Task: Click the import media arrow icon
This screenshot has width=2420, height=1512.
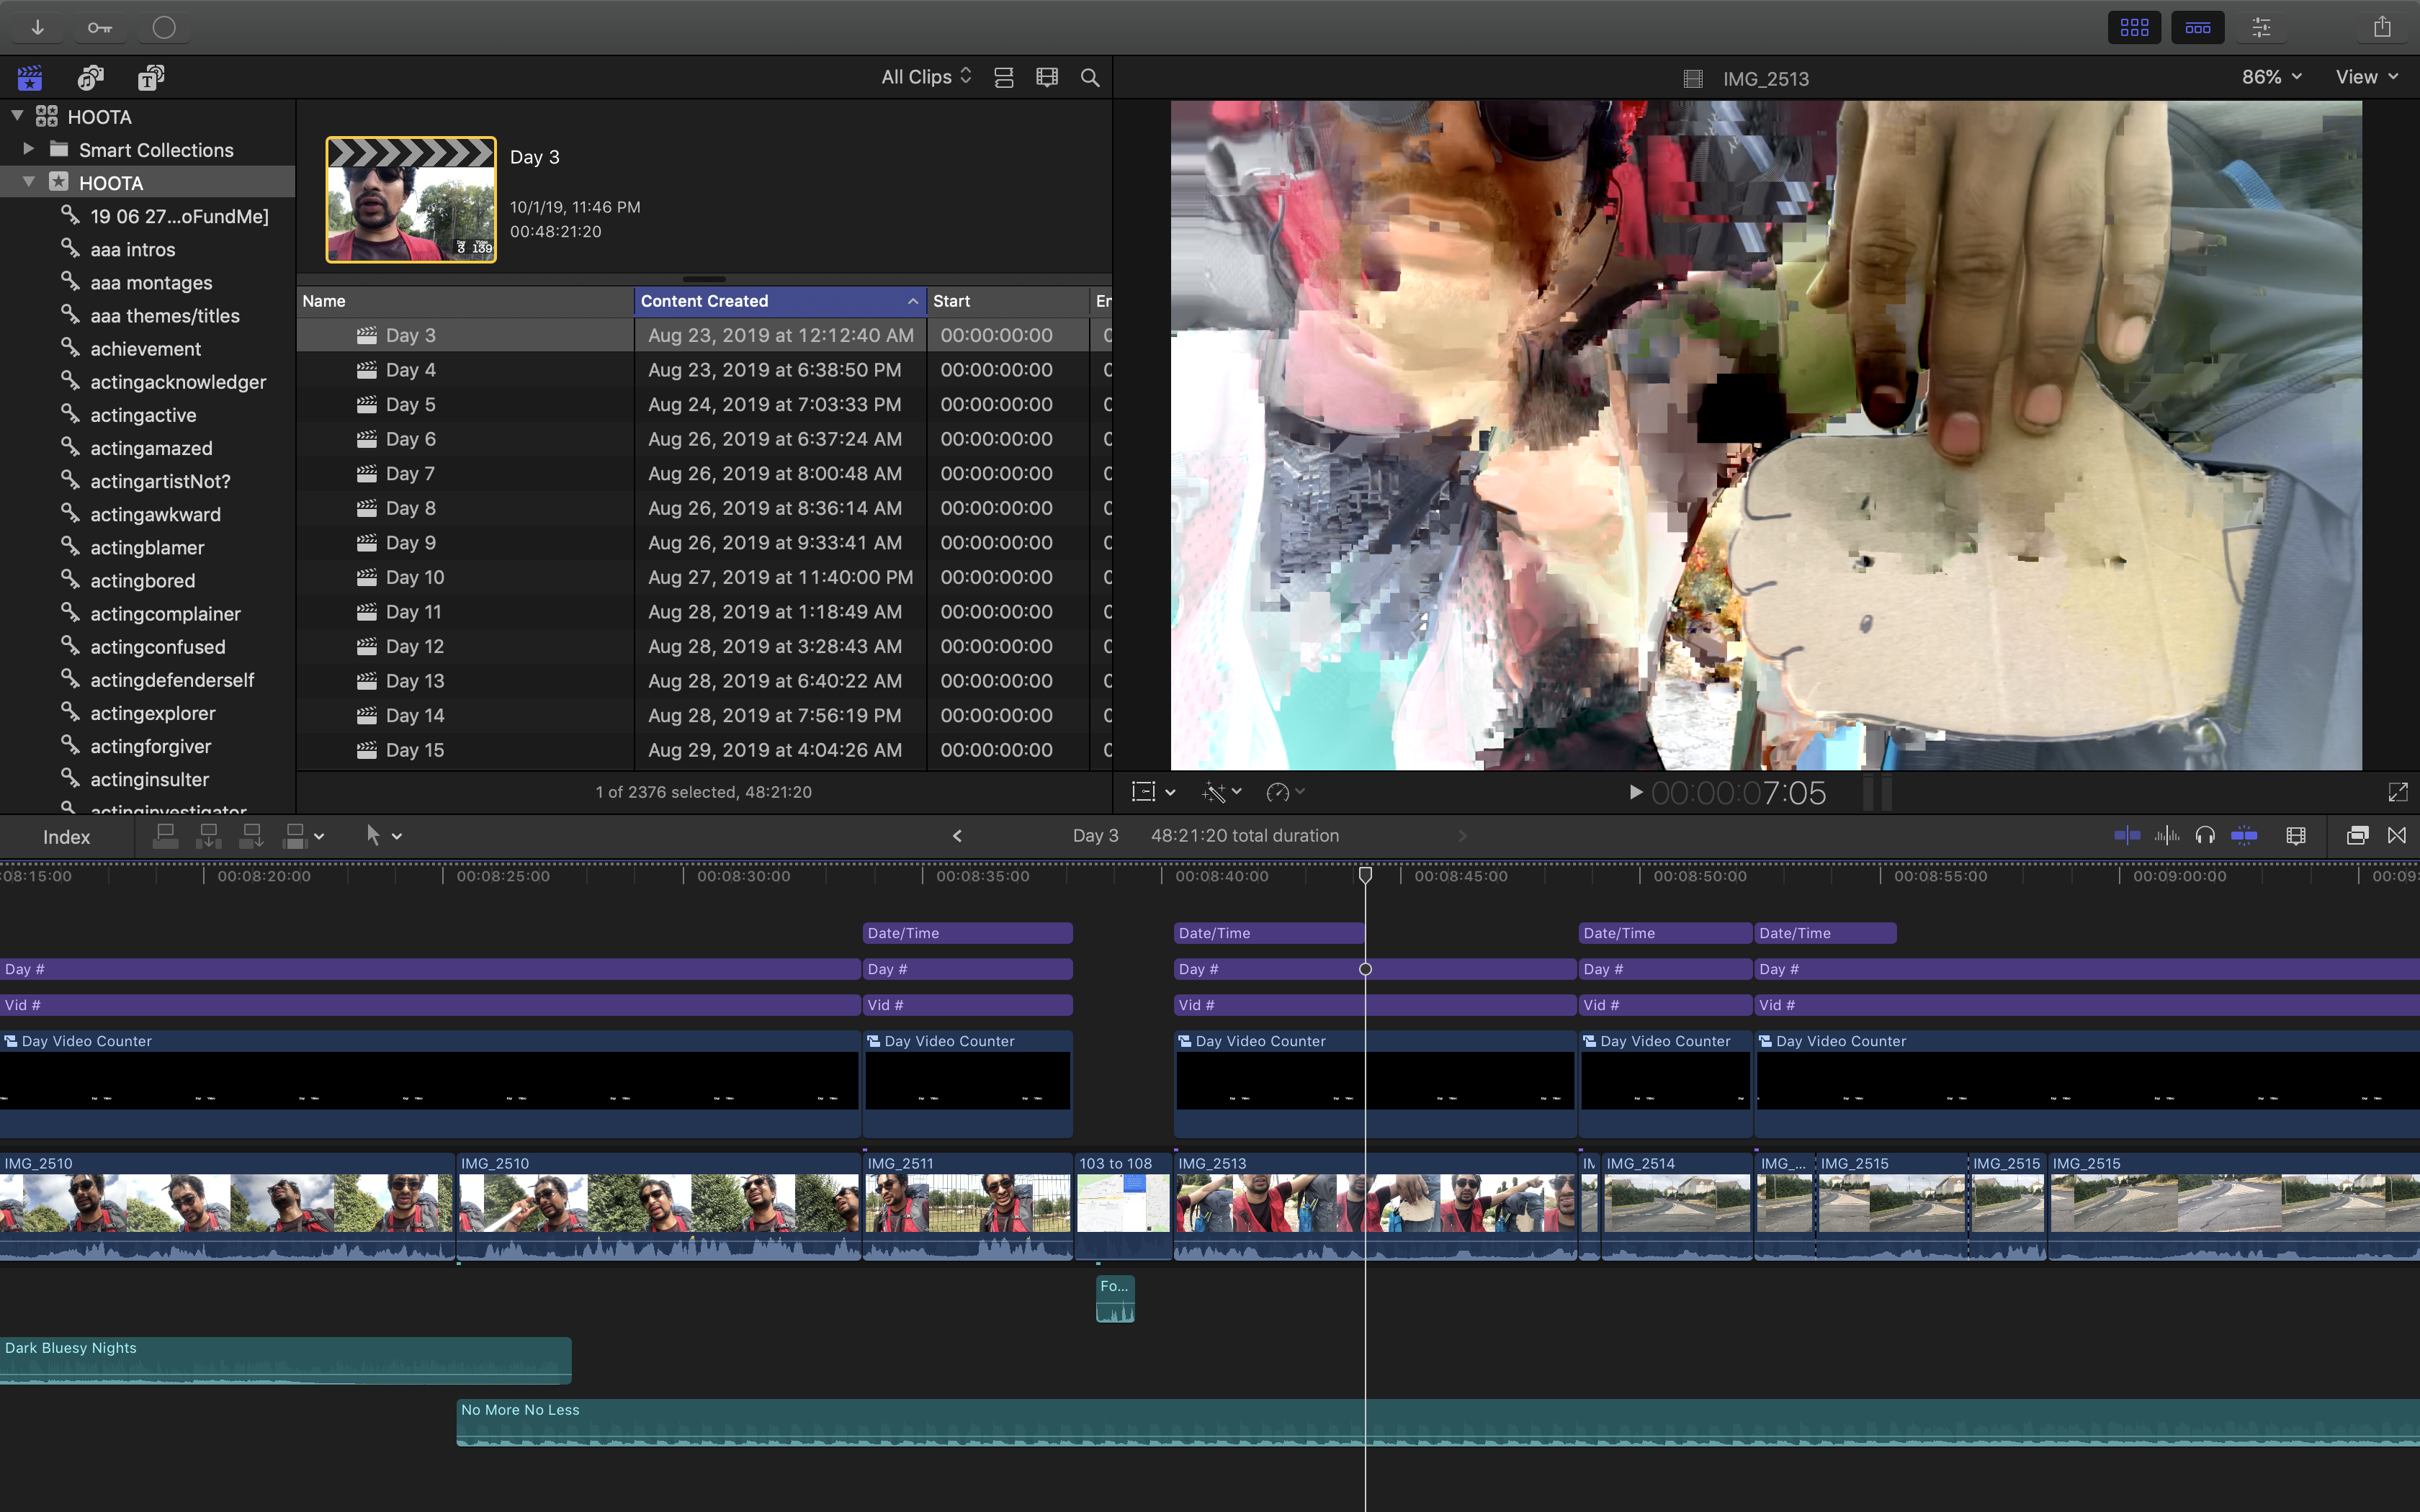Action: (x=38, y=27)
